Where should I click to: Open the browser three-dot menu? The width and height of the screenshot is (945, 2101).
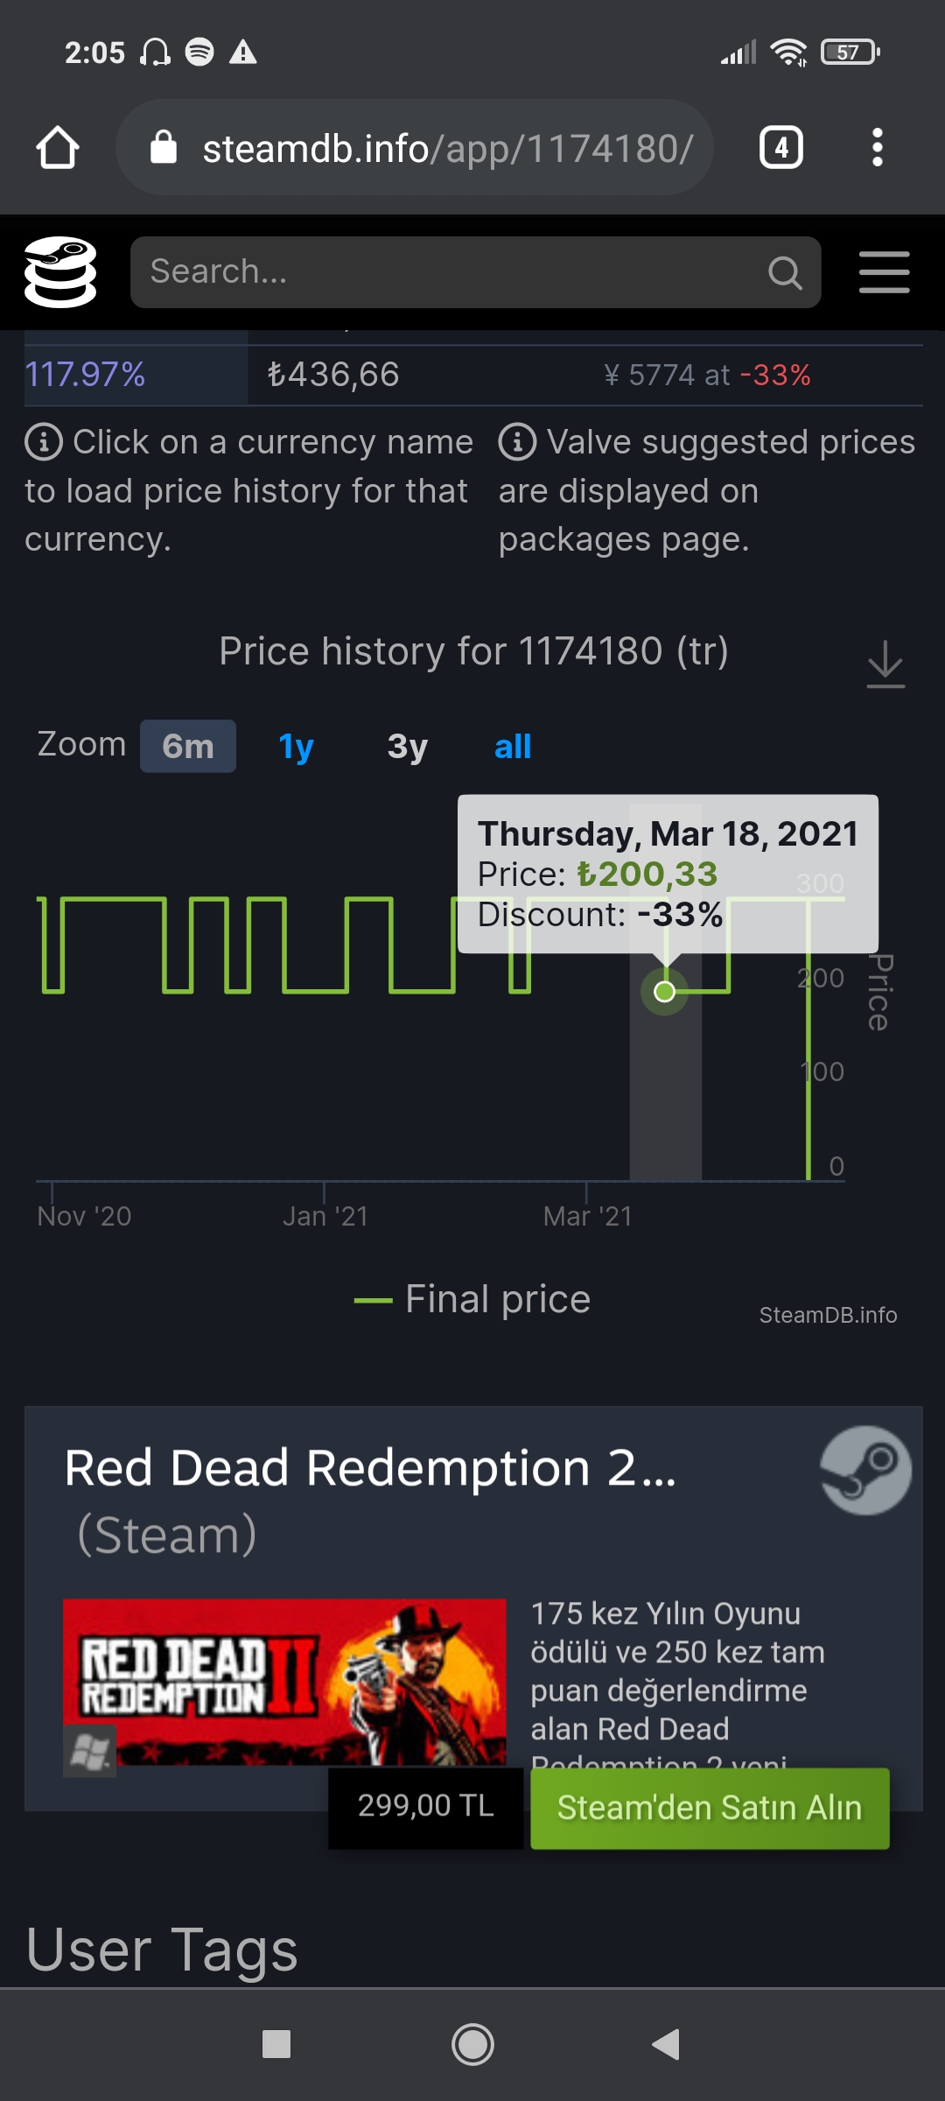tap(877, 147)
